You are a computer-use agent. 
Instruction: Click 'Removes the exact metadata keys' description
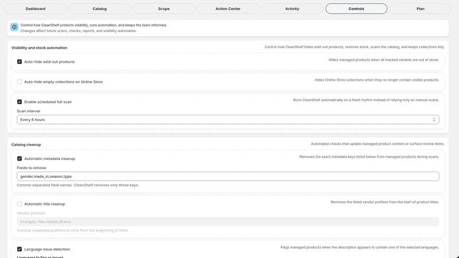point(369,157)
